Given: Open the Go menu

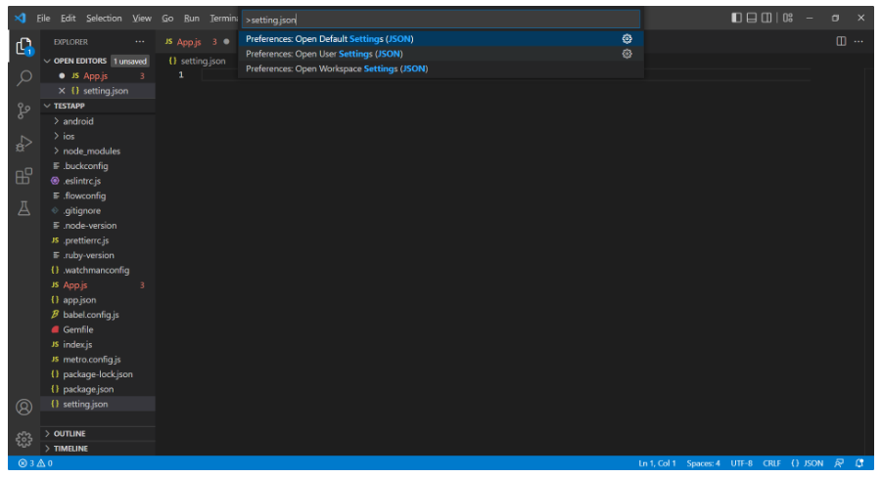Looking at the screenshot, I should coord(167,19).
